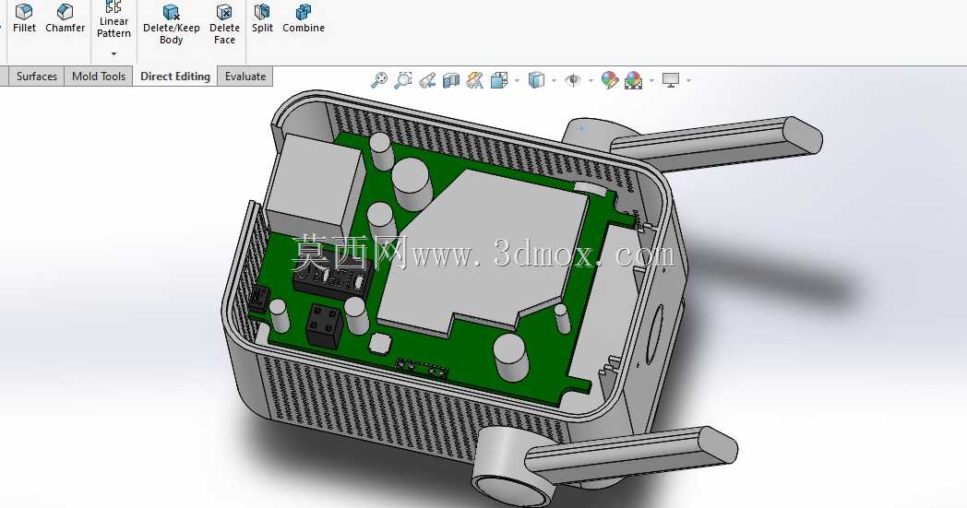This screenshot has height=508, width=967.
Task: Select the Delete Face tool
Action: point(224,25)
